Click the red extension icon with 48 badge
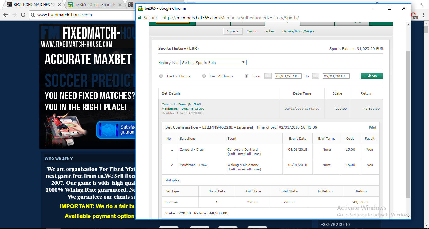429x229 pixels. click(x=414, y=15)
